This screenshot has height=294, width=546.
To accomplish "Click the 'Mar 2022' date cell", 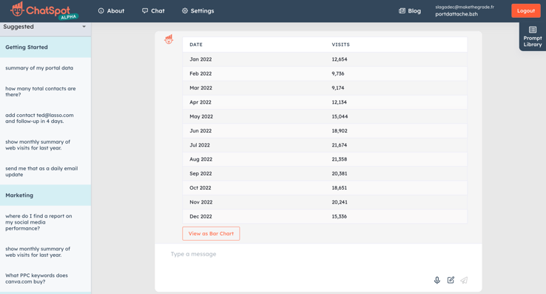I will tap(201, 88).
